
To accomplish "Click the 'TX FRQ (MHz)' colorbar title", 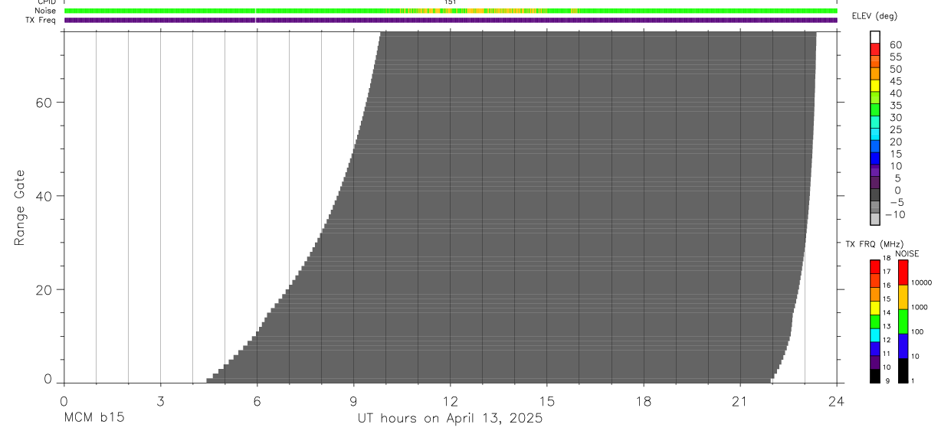I will coord(874,243).
